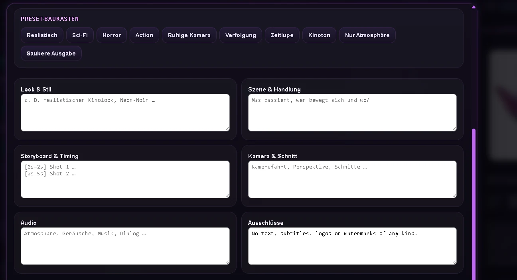Click the Ausschlüsse label
The width and height of the screenshot is (517, 280).
pyautogui.click(x=266, y=223)
